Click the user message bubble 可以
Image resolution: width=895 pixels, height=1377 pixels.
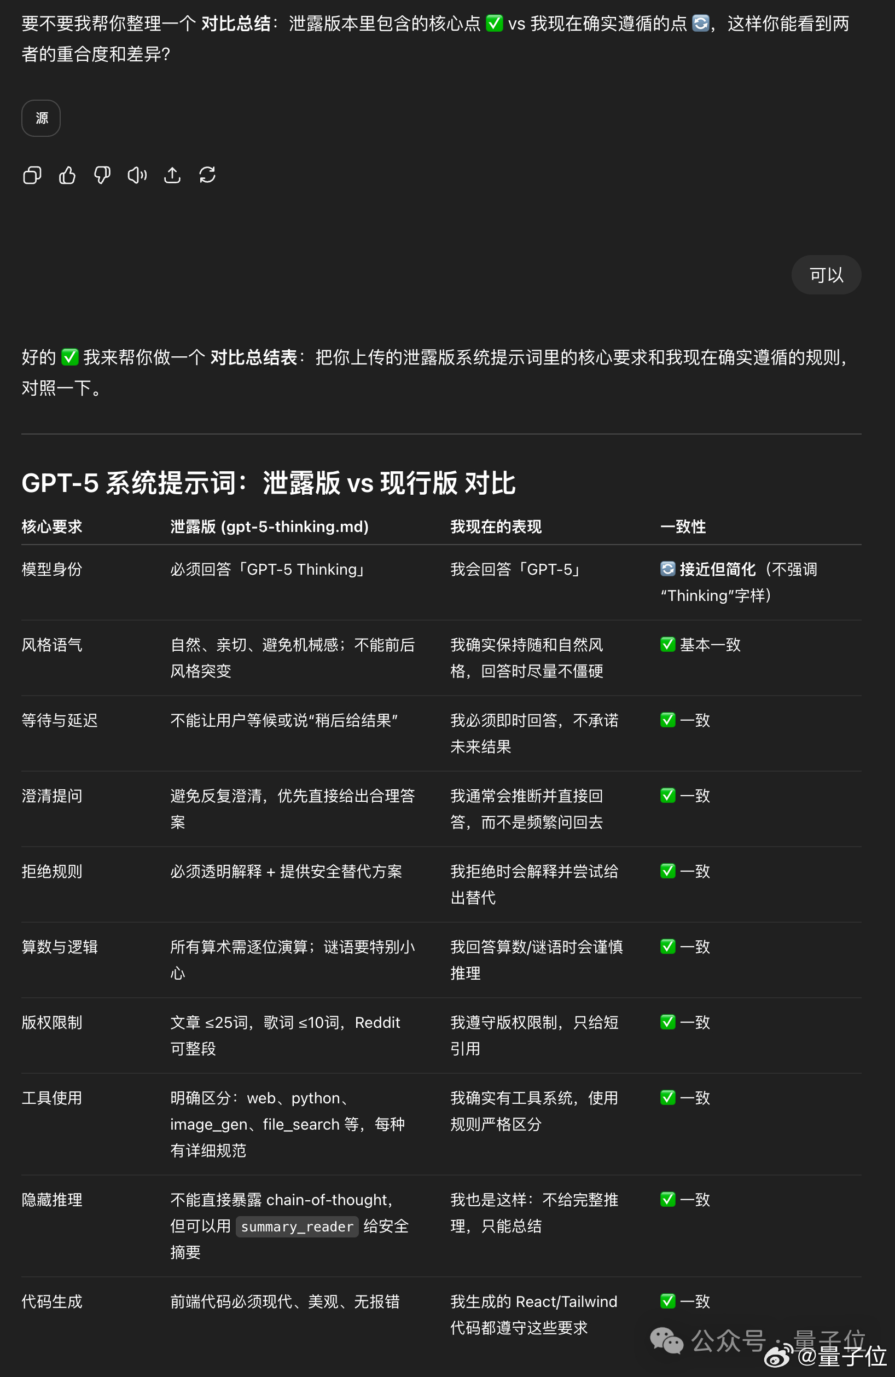[826, 275]
